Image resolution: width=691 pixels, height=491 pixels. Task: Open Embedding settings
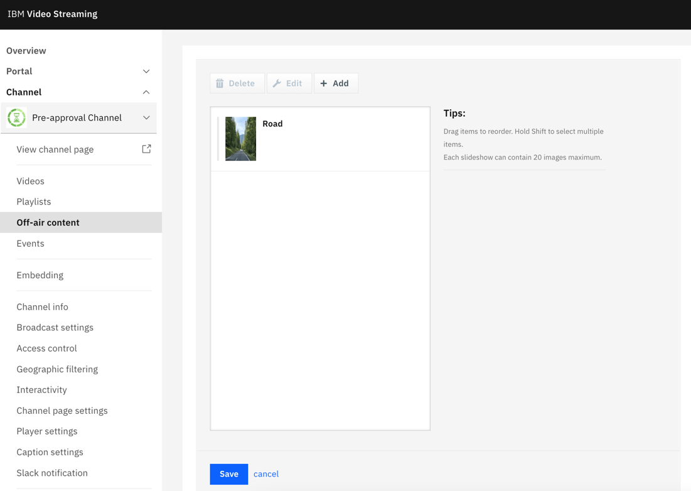click(40, 275)
